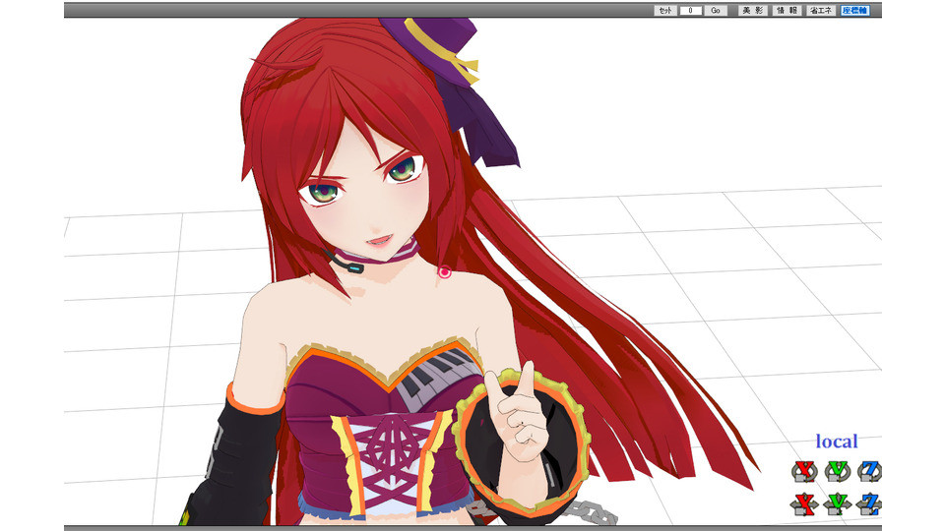
Task: Toggle the blue 'local' coordinate mode label
Action: 836,442
